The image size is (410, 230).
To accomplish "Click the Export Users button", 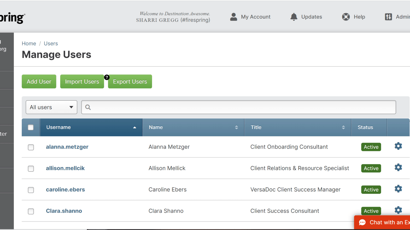I will pos(130,82).
